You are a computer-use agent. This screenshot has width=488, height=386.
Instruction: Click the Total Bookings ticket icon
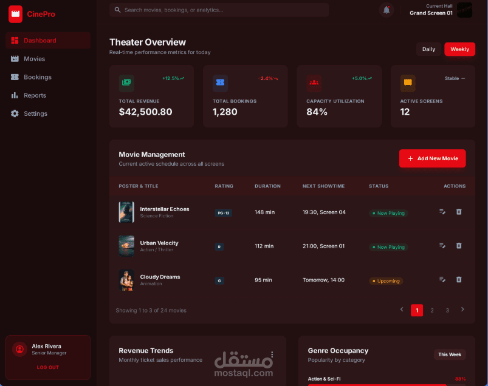(x=221, y=83)
